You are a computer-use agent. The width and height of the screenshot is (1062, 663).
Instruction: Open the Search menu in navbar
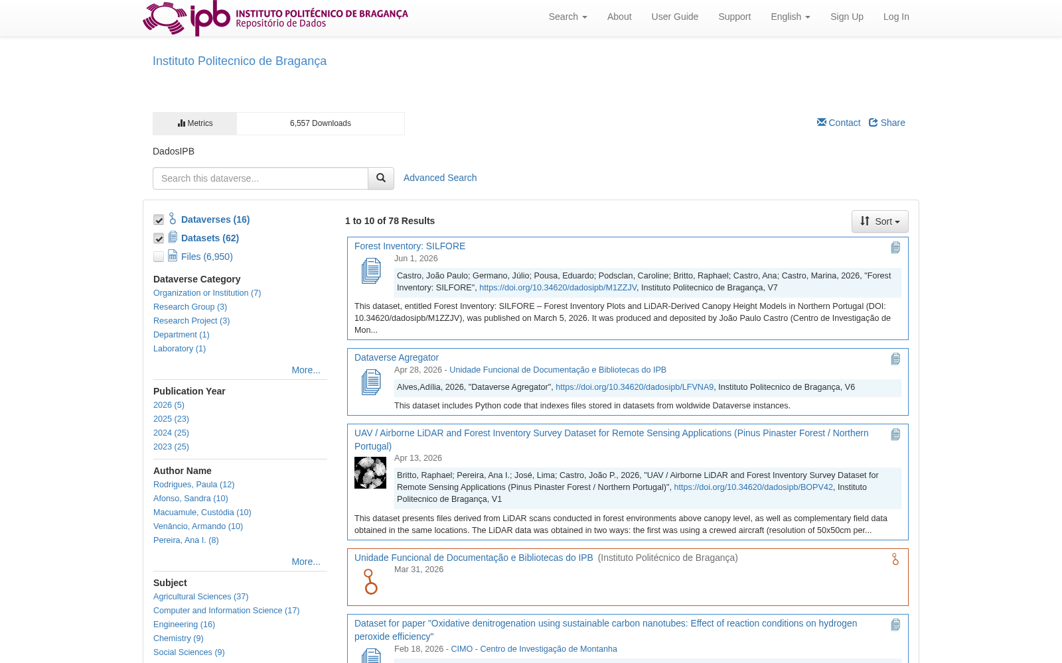(x=568, y=17)
